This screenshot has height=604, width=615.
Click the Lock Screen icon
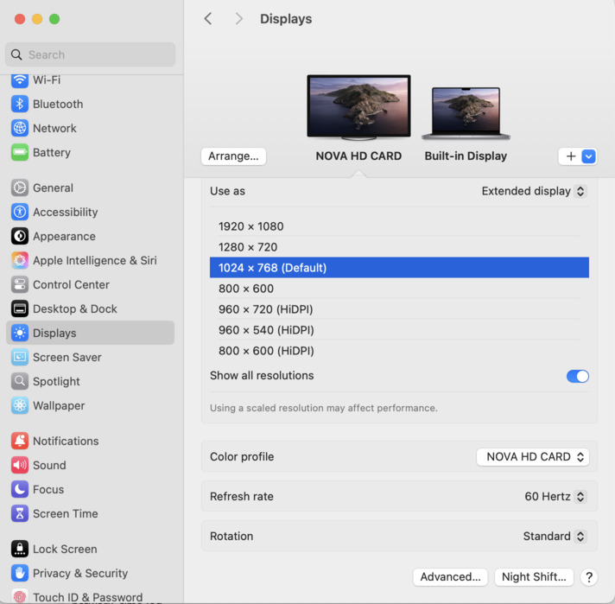20,549
